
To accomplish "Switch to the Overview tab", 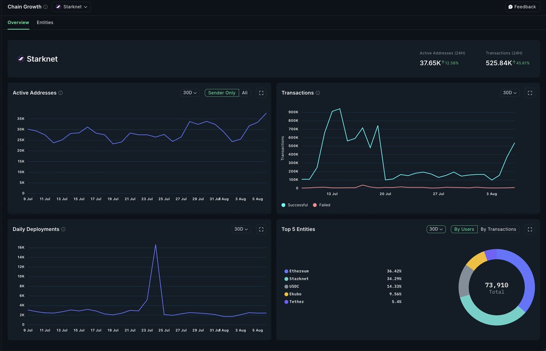I will pyautogui.click(x=18, y=22).
